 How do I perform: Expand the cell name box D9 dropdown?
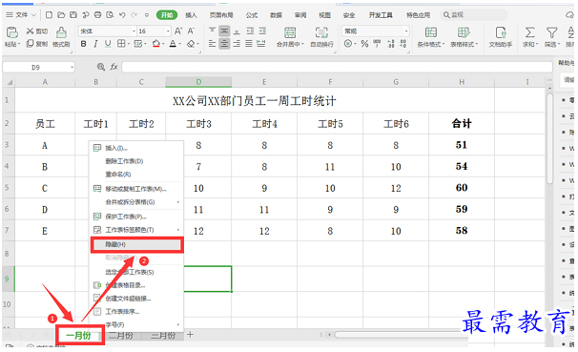click(x=72, y=67)
